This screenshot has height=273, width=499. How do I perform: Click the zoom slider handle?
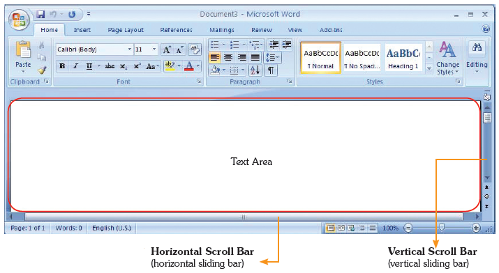pos(442,227)
